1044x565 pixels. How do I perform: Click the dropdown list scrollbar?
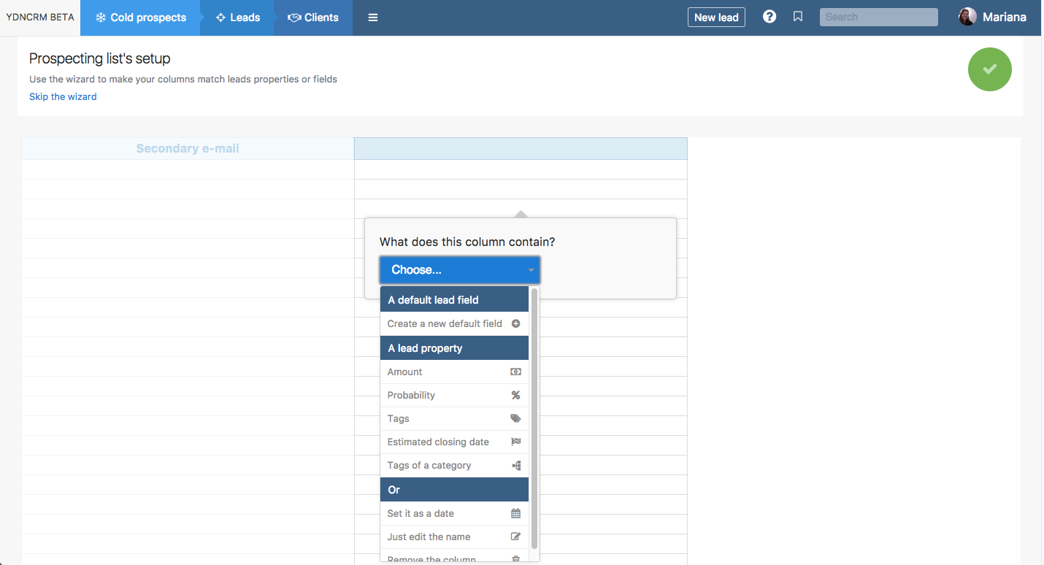click(x=534, y=416)
